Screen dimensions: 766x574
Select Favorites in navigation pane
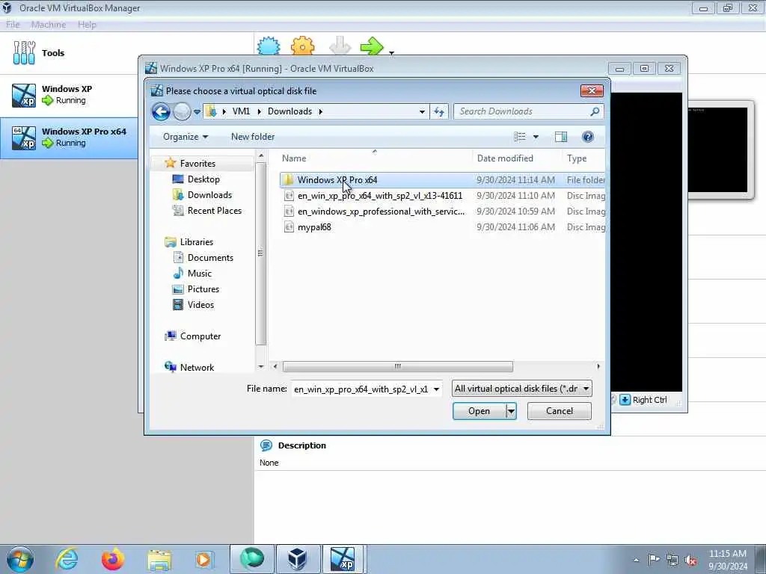point(197,164)
